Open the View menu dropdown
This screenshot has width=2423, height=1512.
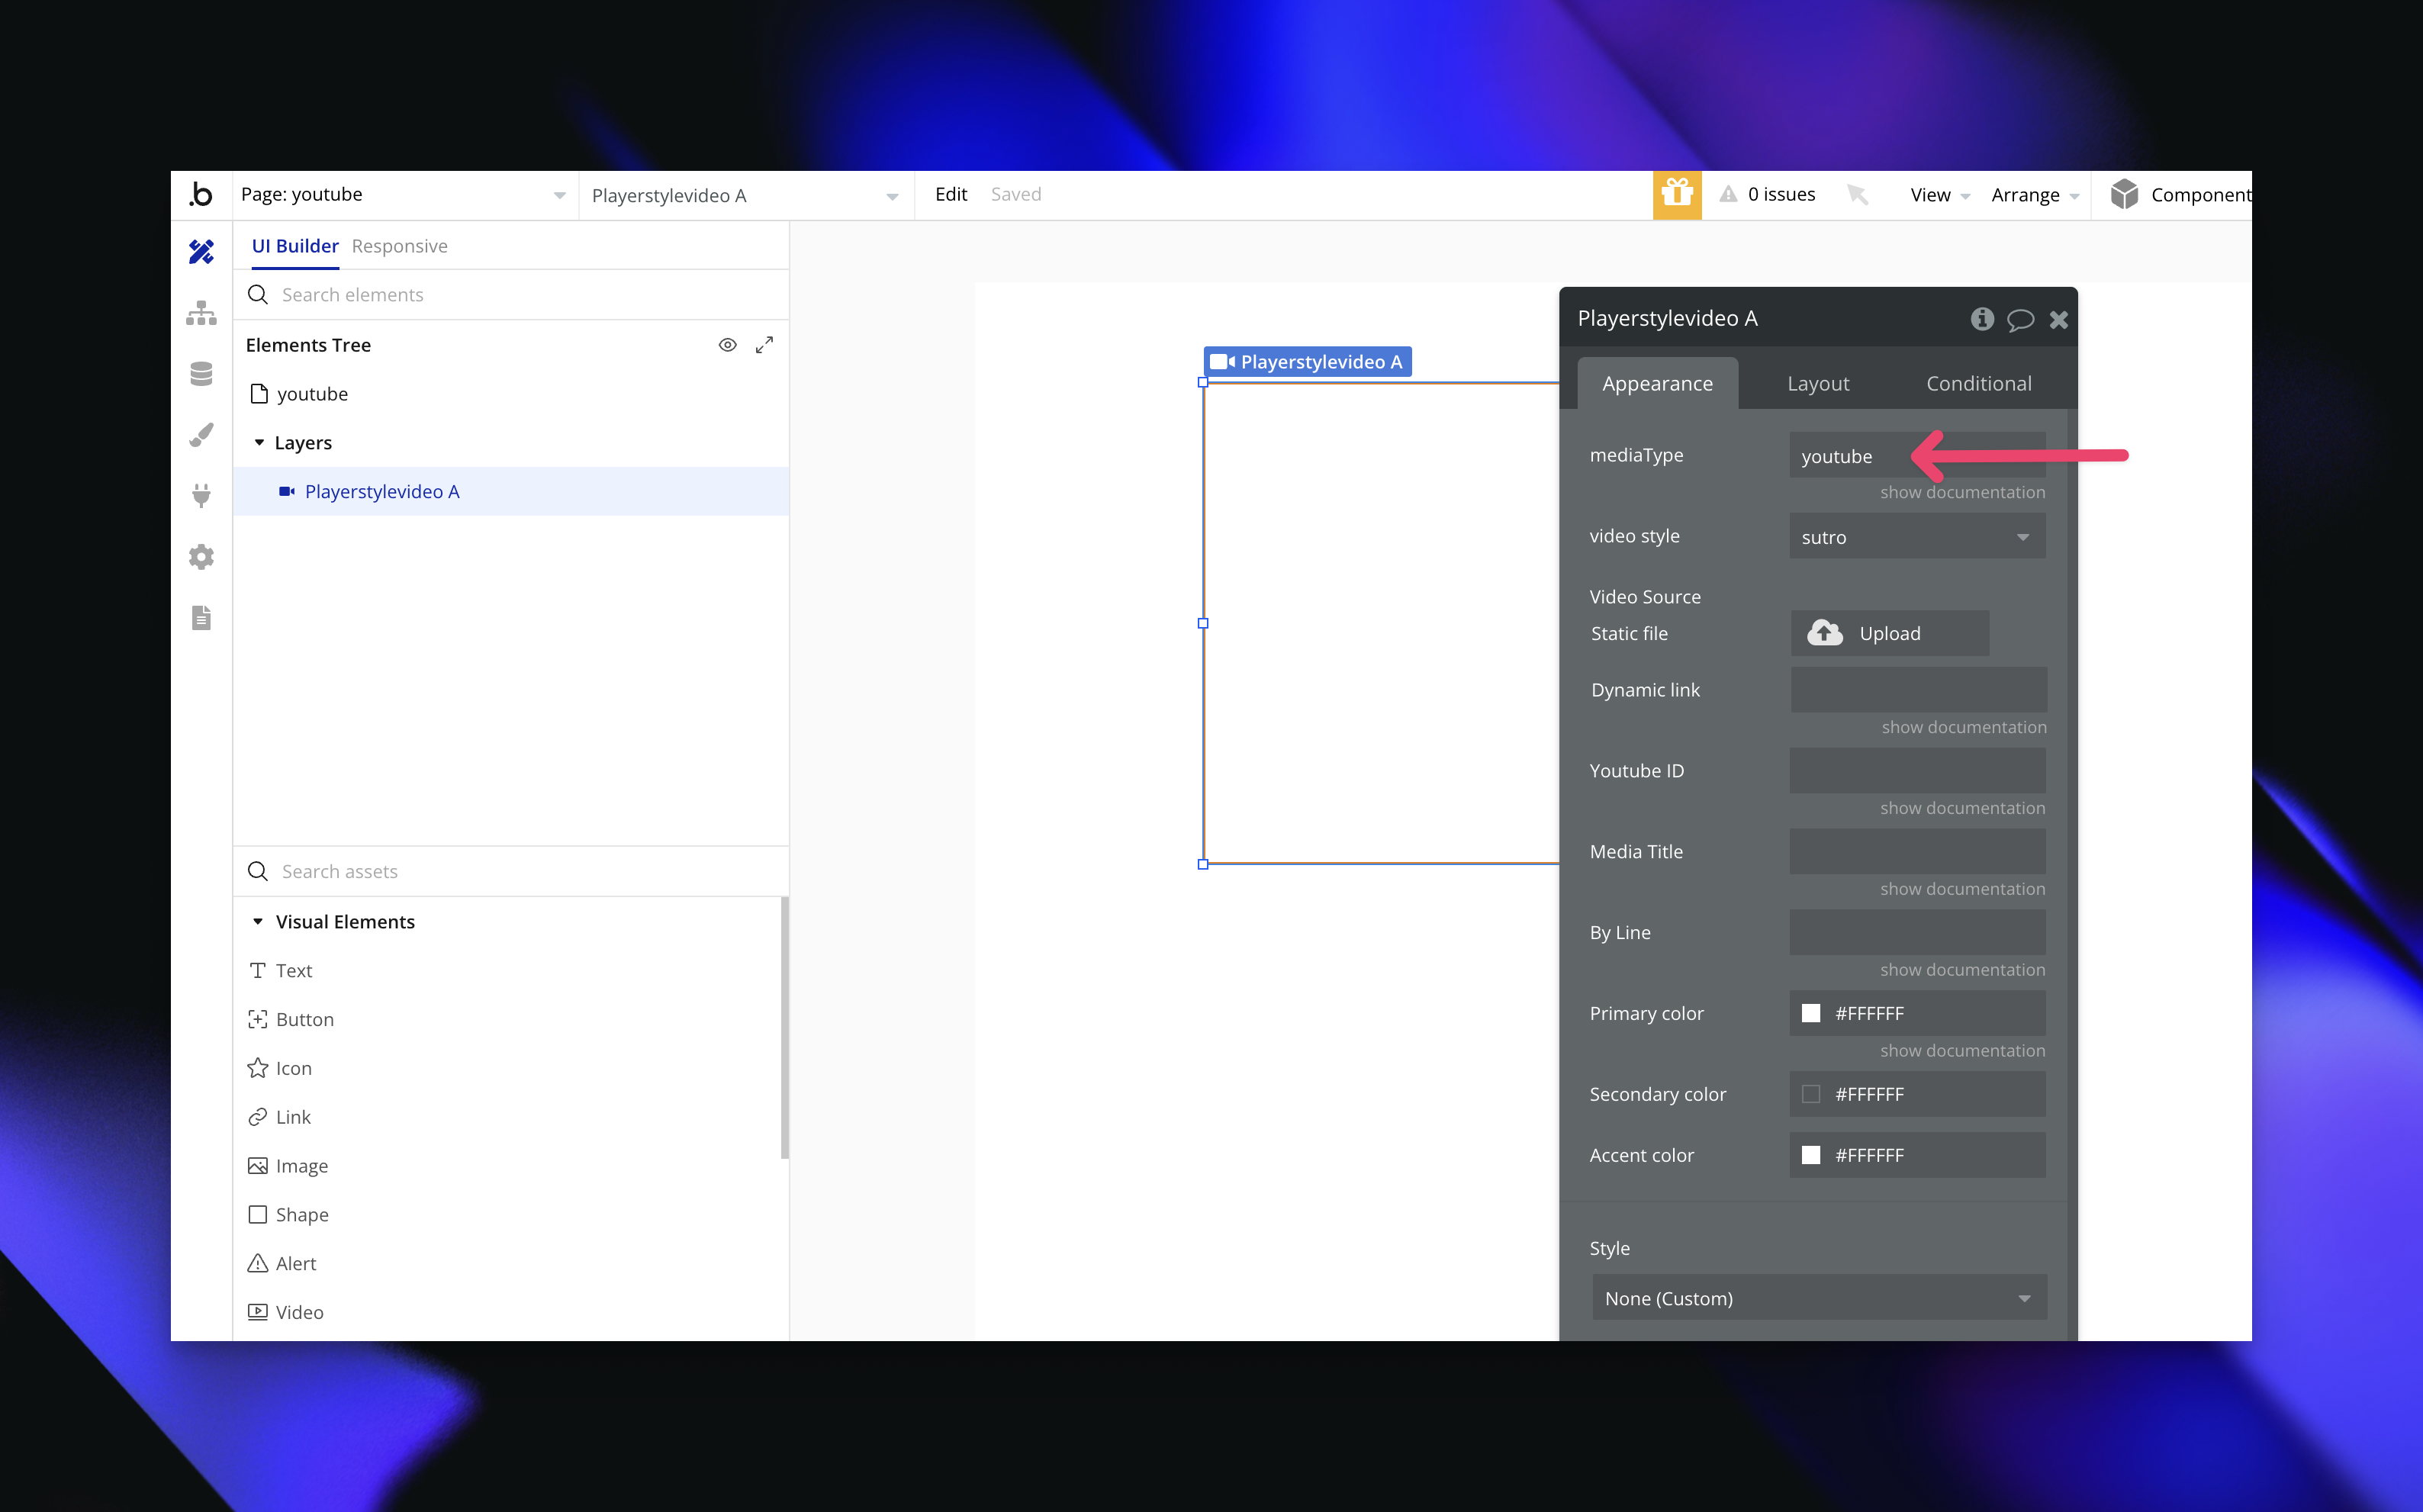click(1939, 195)
